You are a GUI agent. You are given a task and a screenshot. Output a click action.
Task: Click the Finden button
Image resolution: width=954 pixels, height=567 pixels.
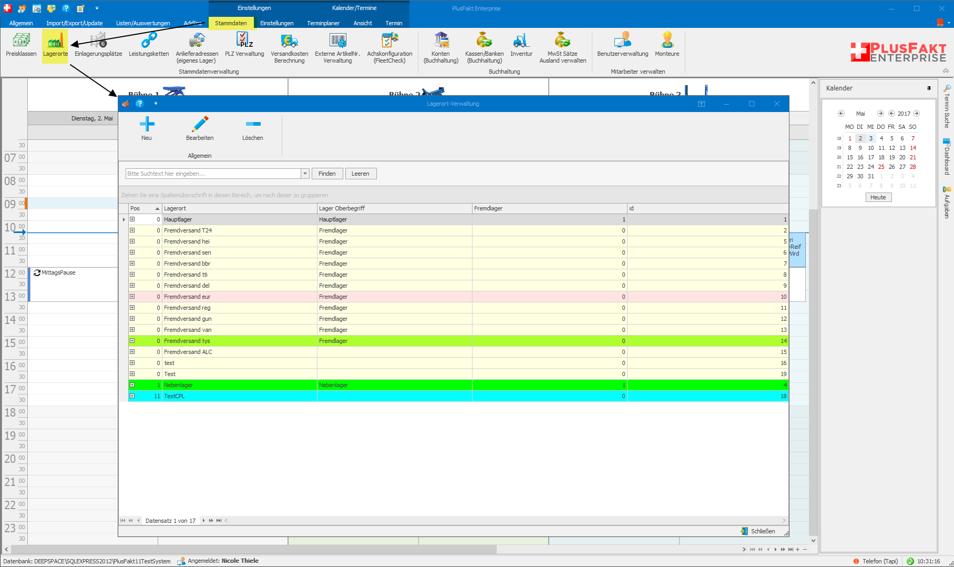(327, 174)
